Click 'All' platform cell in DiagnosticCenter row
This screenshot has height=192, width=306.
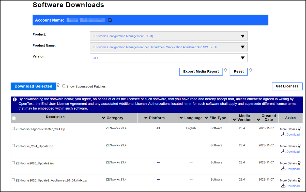pyautogui.click(x=158, y=128)
